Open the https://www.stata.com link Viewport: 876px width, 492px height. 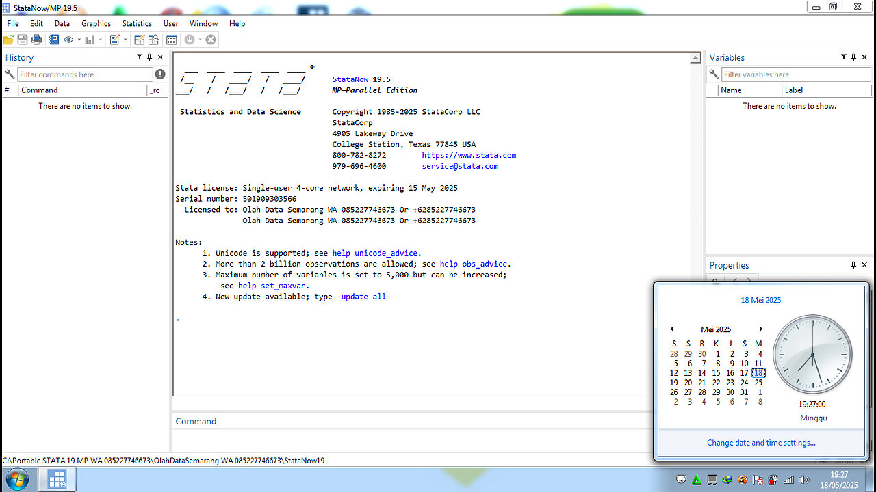point(469,155)
